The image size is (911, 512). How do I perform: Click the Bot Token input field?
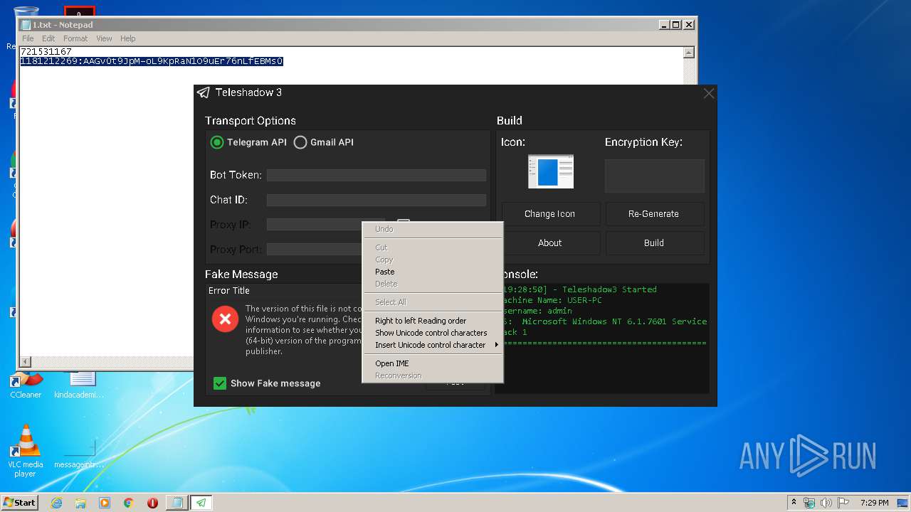tap(376, 175)
